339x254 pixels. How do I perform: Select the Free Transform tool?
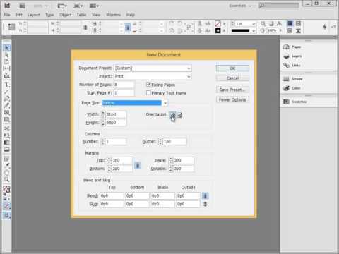click(6, 135)
